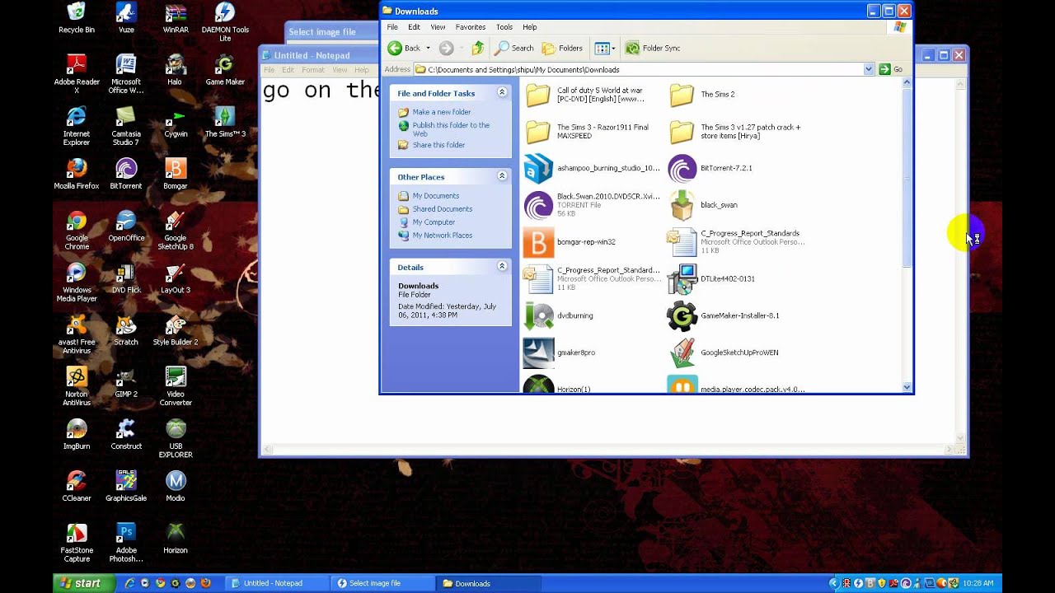Select The Sims 3 Razor1911 folder icon
This screenshot has height=593, width=1055.
click(538, 132)
